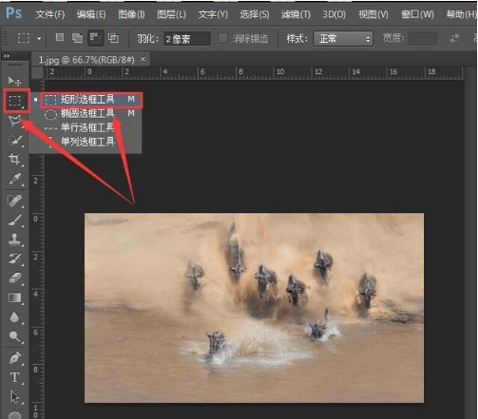
Task: Click the 宽度 width input field
Action: tap(422, 39)
